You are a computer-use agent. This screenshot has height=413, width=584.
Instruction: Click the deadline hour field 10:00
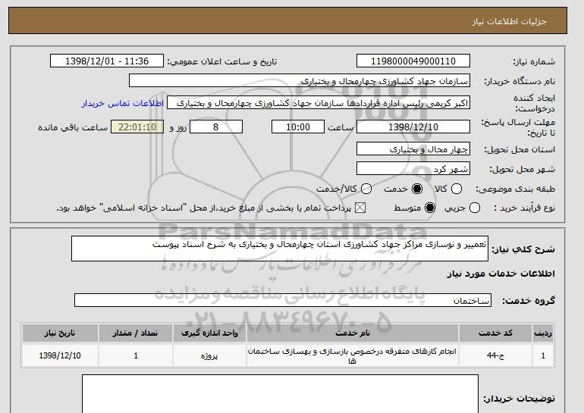pyautogui.click(x=298, y=127)
